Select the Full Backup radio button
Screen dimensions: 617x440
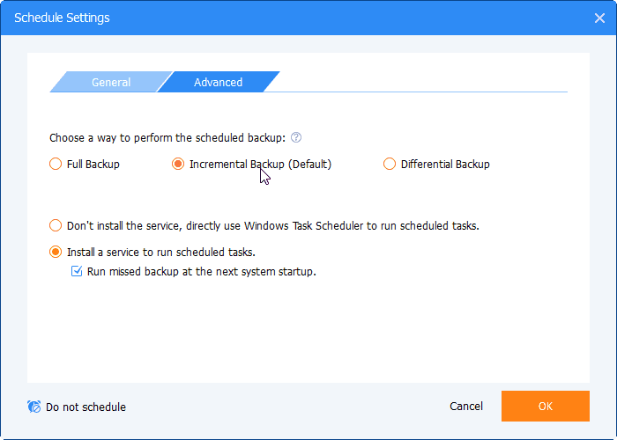coord(56,164)
